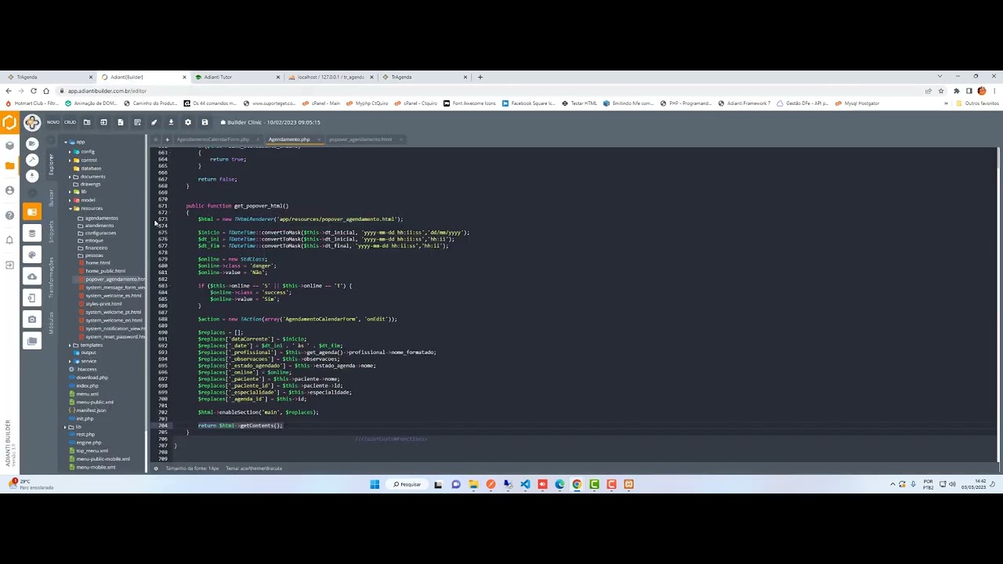Open the help question mark icon
Image resolution: width=1003 pixels, height=564 pixels.
(9, 215)
